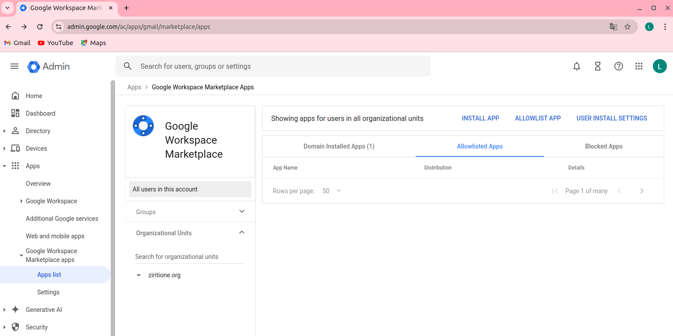673x336 pixels.
Task: Click the Apps breadcrumb link
Action: tap(134, 87)
